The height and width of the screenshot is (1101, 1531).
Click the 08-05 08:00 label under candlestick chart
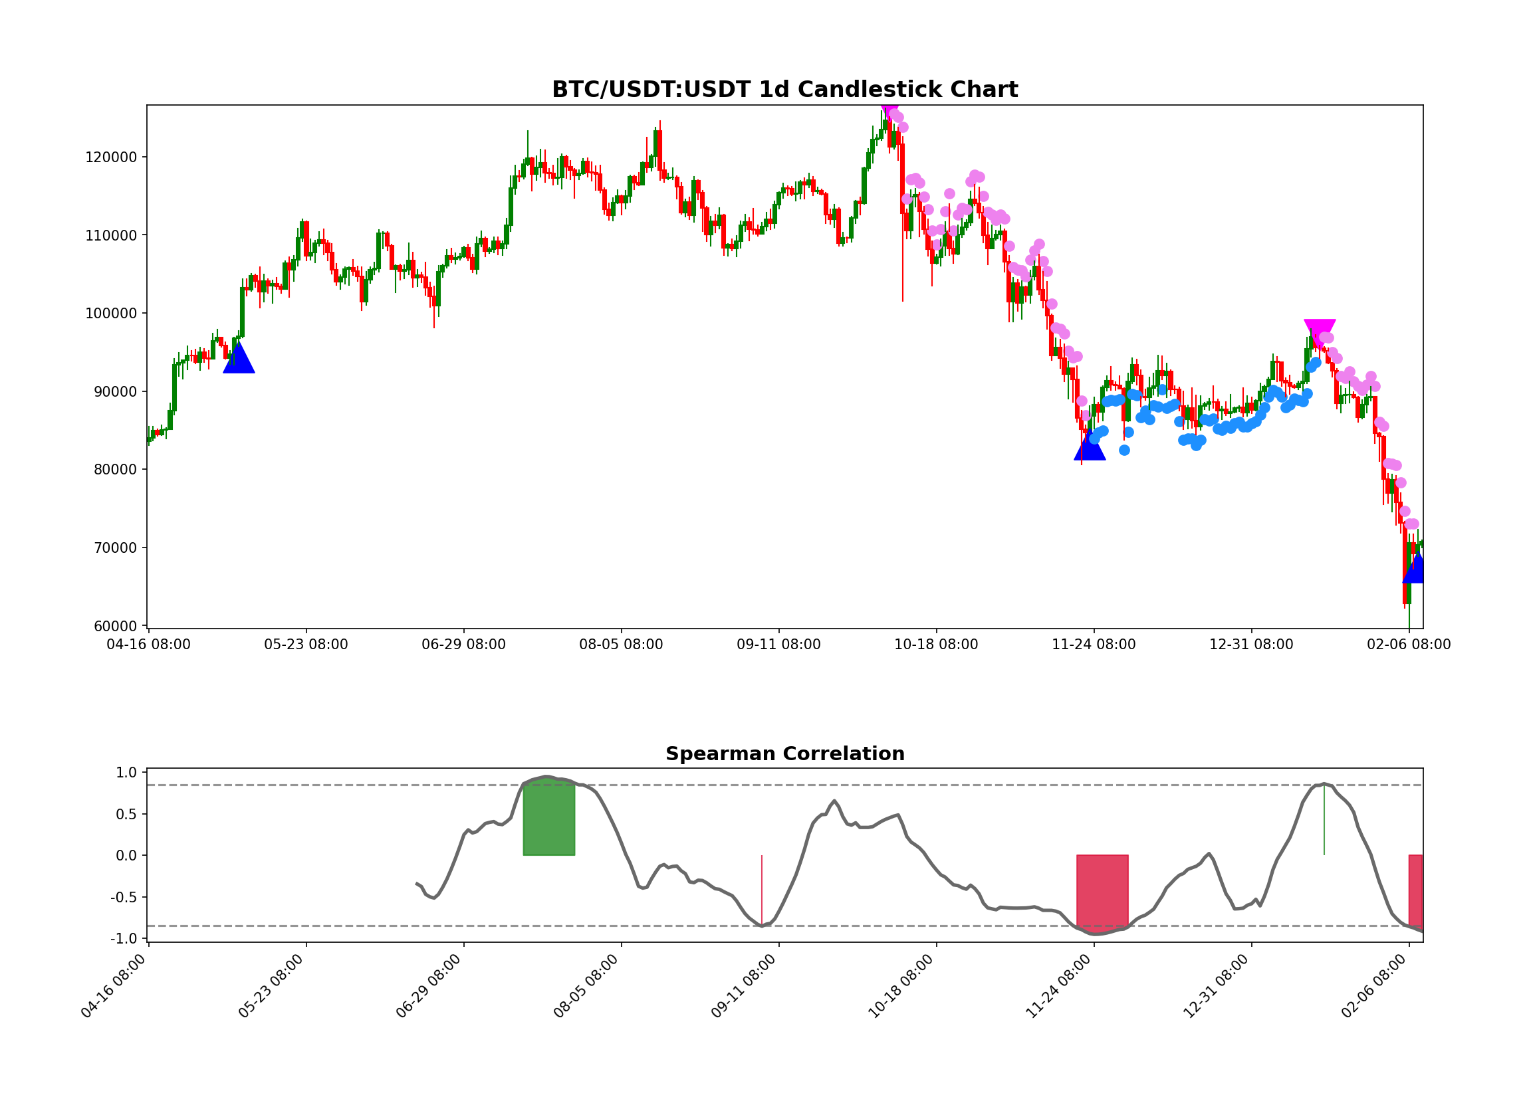(620, 645)
